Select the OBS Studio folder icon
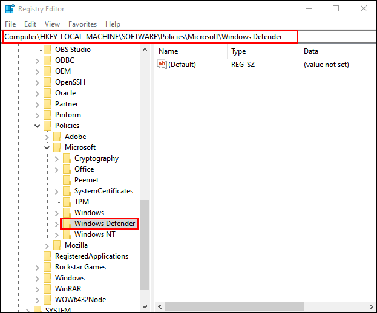377x313 pixels. 47,50
